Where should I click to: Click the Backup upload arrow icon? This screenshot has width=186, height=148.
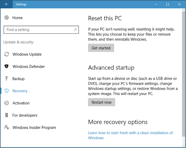click(6, 78)
